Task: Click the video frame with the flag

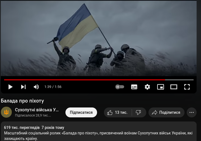Action: [x=99, y=38]
